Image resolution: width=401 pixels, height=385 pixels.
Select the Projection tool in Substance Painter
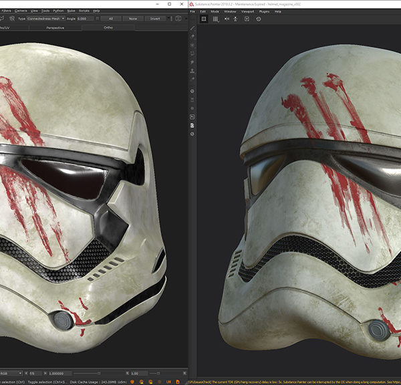pos(192,45)
